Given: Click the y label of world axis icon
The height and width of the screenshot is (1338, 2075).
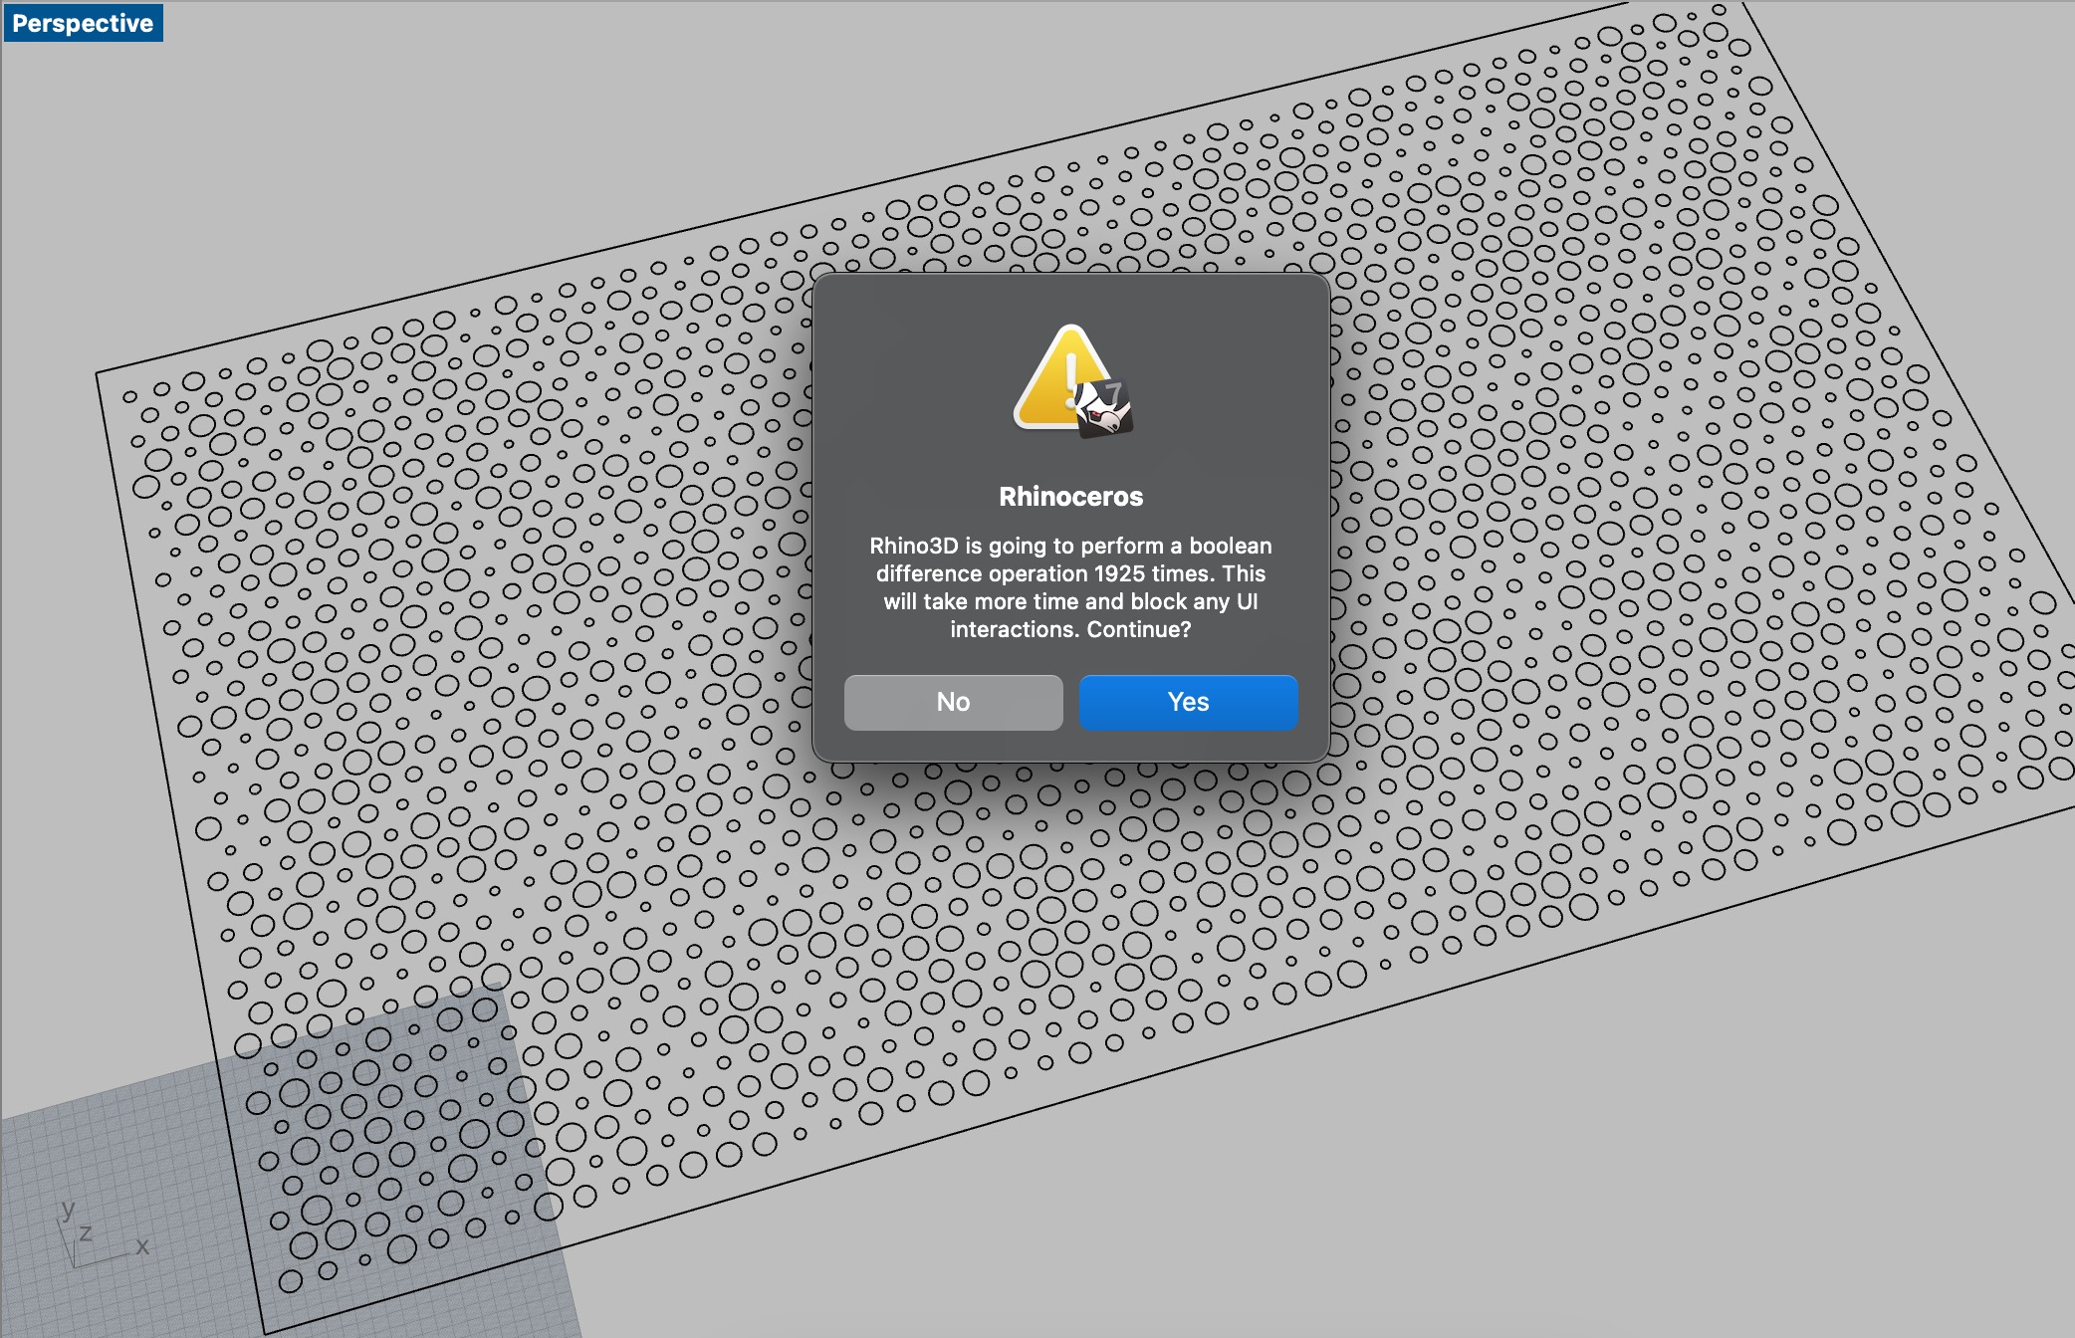Looking at the screenshot, I should pos(68,1210).
